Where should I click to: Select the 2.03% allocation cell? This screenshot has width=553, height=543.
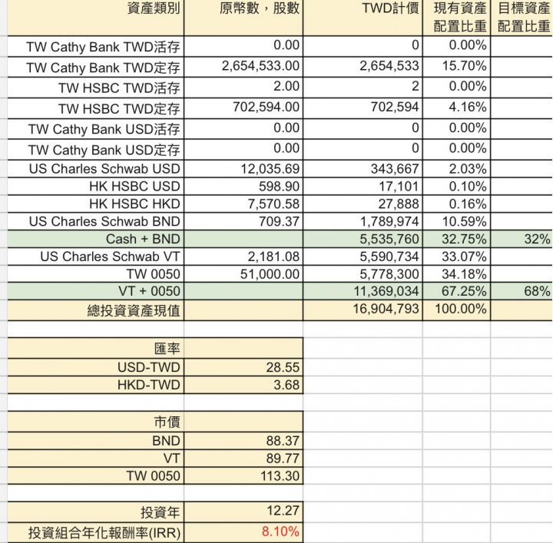click(456, 169)
